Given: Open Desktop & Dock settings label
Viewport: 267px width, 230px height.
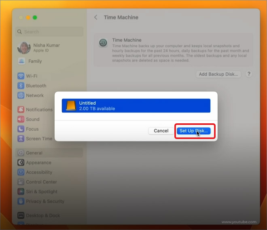Looking at the screenshot, I should pos(43,215).
